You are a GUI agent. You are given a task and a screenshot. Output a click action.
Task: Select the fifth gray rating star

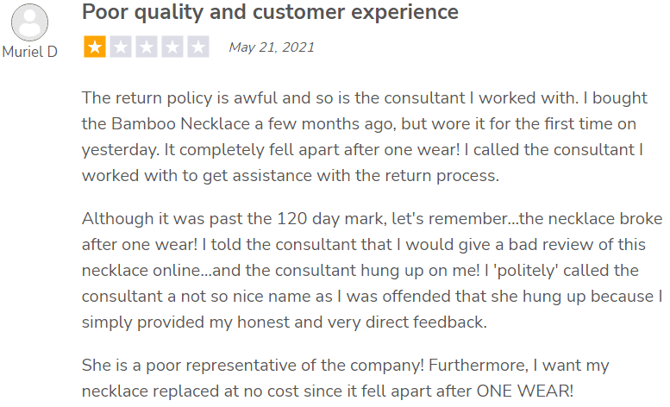198,47
